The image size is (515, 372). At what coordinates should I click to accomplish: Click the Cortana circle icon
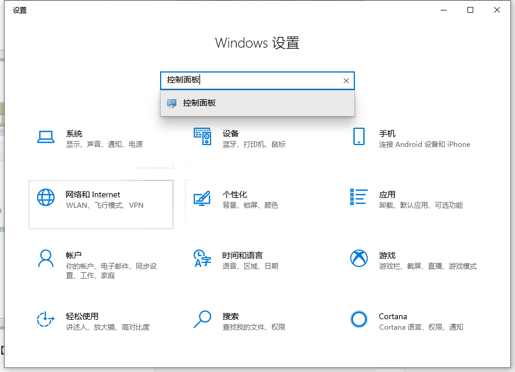click(x=359, y=319)
